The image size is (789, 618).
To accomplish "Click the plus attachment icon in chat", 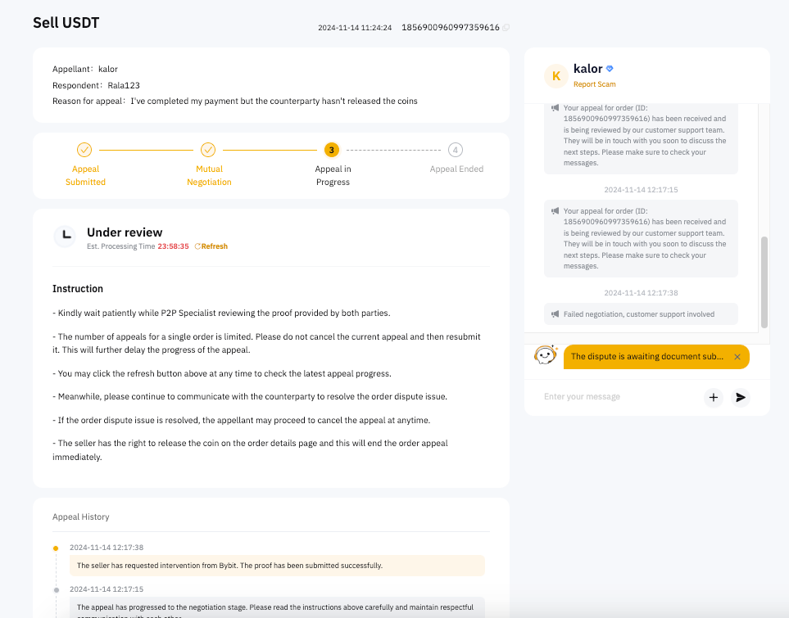I will point(714,397).
